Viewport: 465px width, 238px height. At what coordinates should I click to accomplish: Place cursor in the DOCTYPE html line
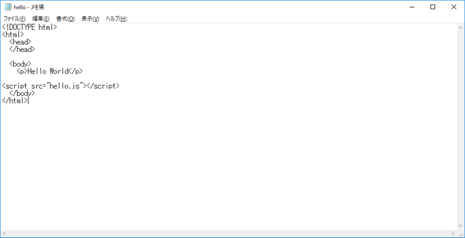tap(30, 27)
